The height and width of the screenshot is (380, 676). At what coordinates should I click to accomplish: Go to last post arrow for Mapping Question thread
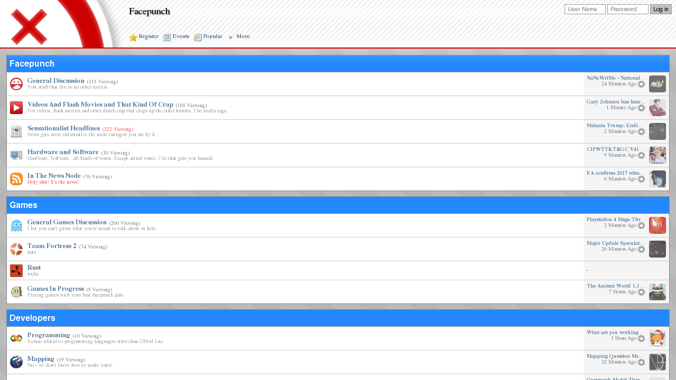(642, 362)
